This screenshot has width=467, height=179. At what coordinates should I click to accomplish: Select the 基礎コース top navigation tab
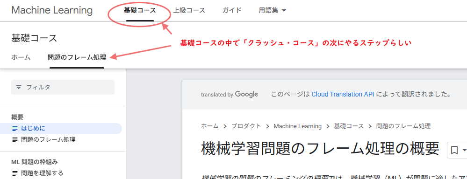point(140,10)
